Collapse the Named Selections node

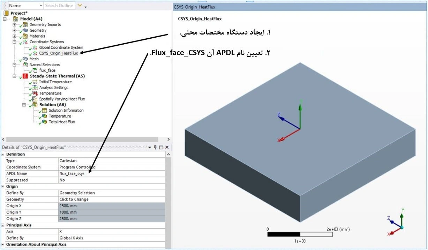point(14,65)
